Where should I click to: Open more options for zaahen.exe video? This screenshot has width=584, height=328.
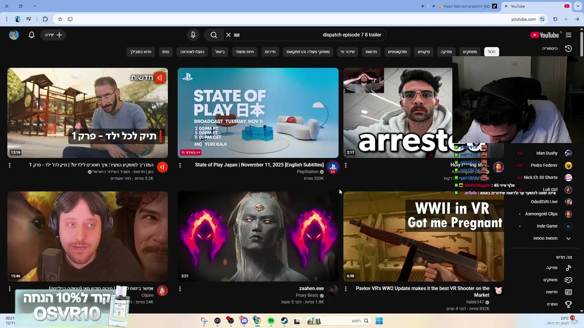tap(180, 289)
